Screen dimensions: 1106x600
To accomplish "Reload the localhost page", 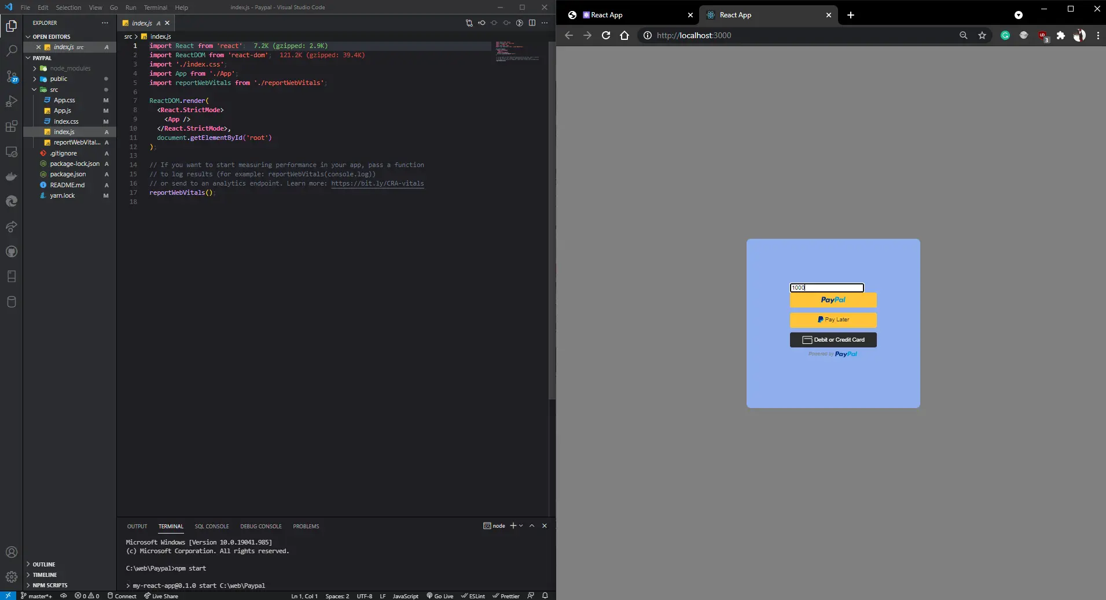I will 606,35.
